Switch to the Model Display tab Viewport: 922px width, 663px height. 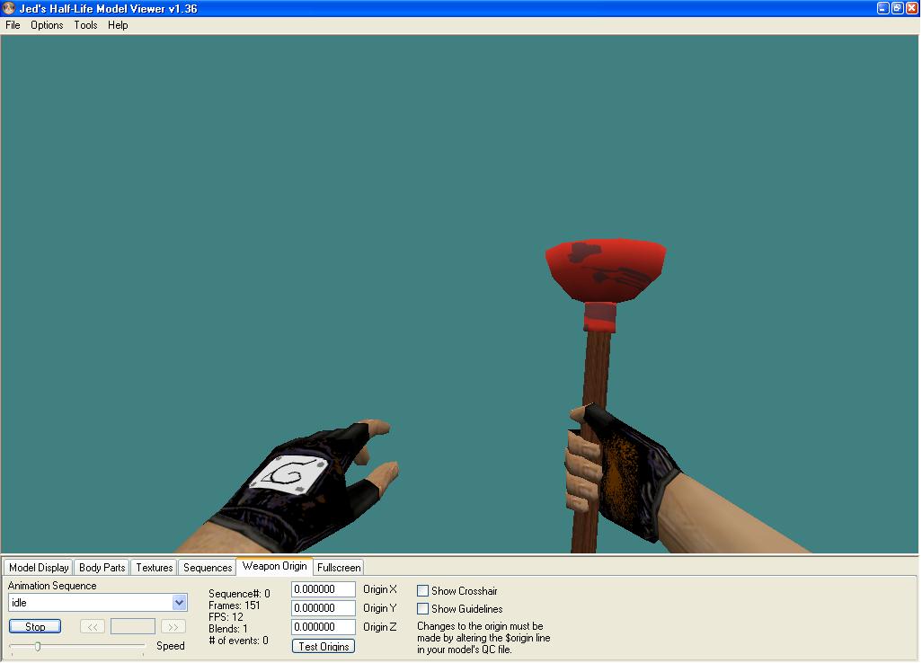(x=39, y=567)
